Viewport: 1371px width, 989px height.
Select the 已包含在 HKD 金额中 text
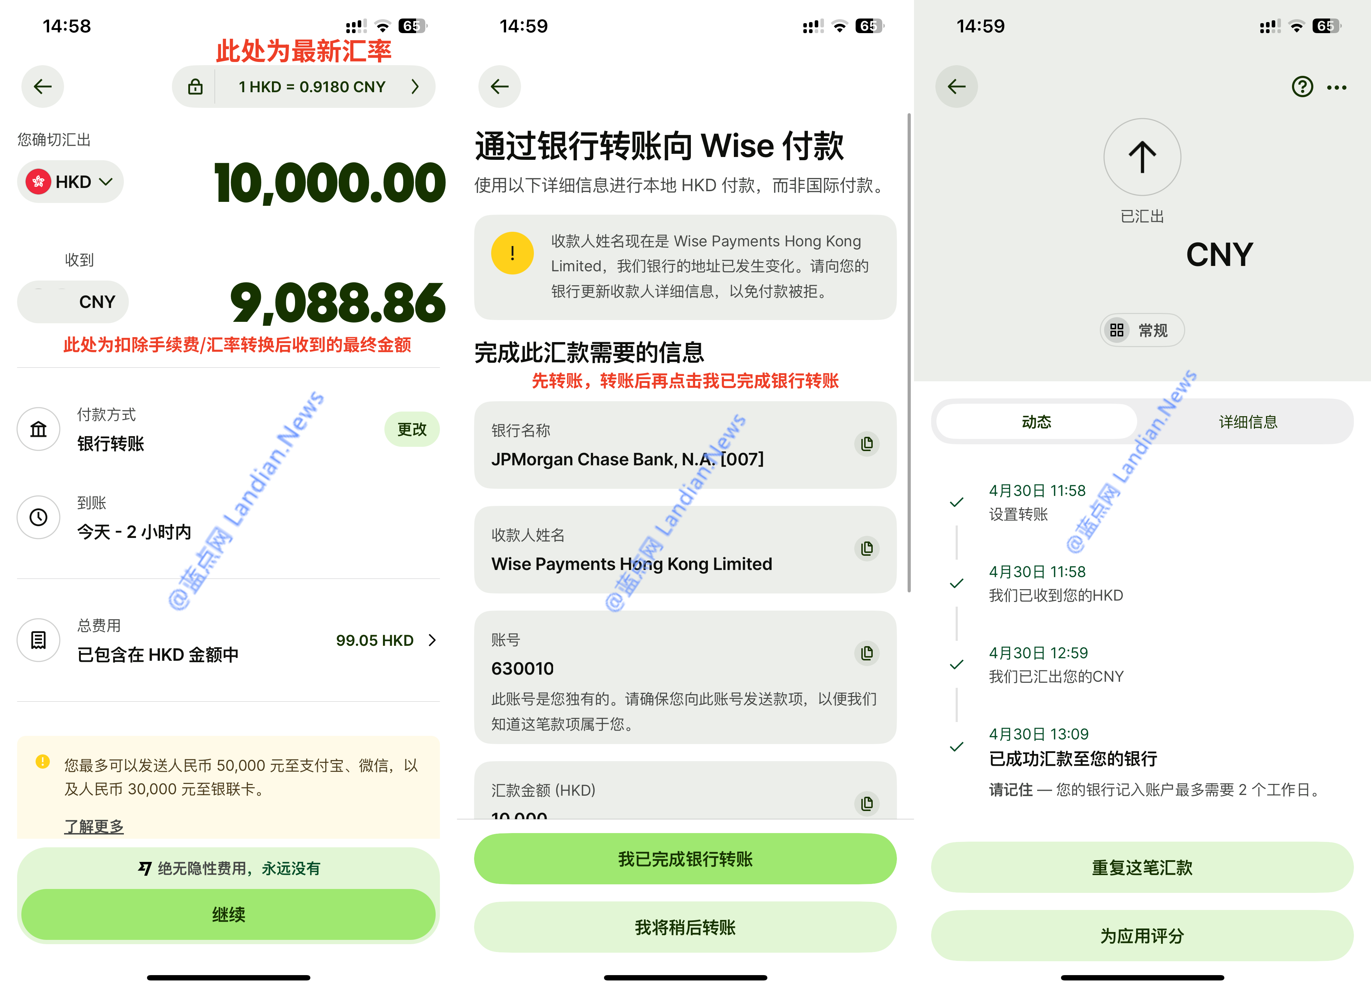pyautogui.click(x=158, y=655)
